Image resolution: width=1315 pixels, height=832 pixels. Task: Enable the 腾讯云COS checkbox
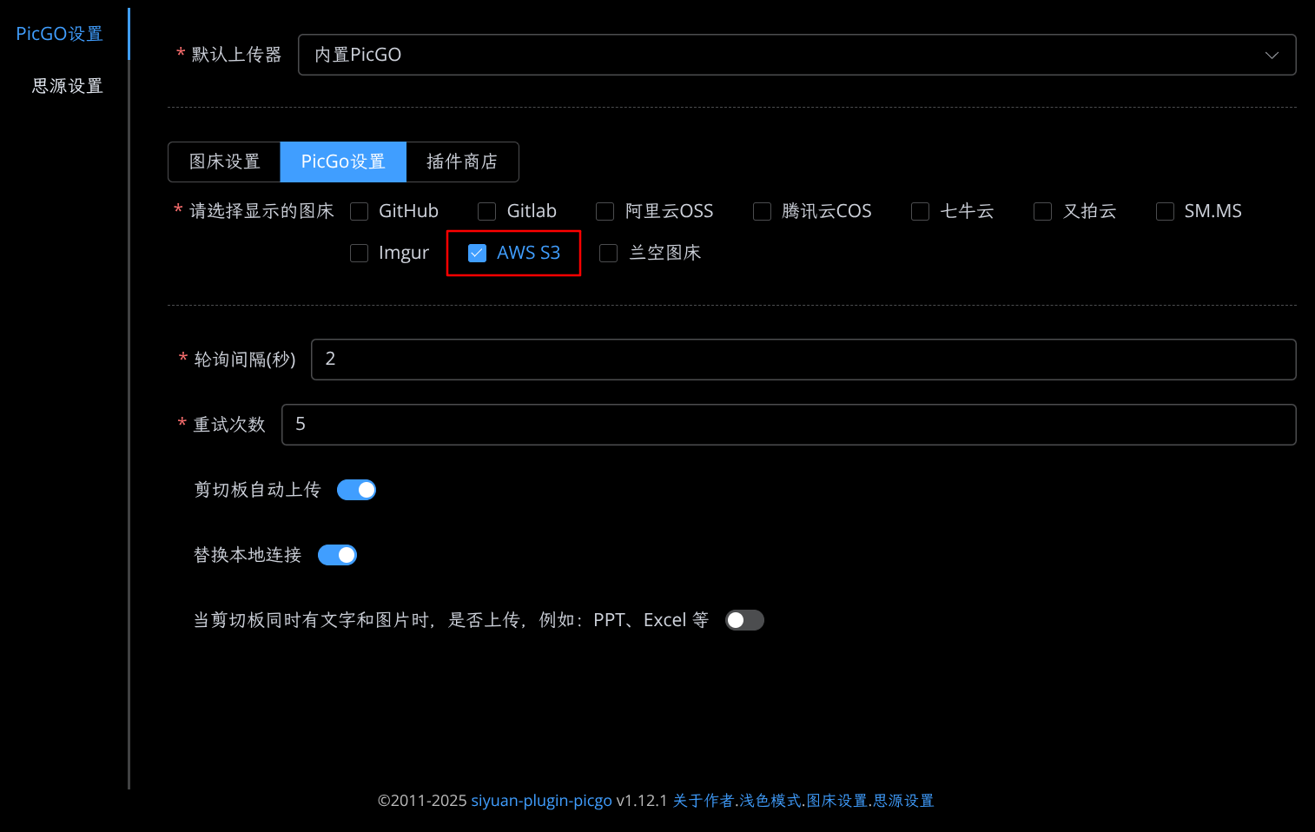coord(763,211)
